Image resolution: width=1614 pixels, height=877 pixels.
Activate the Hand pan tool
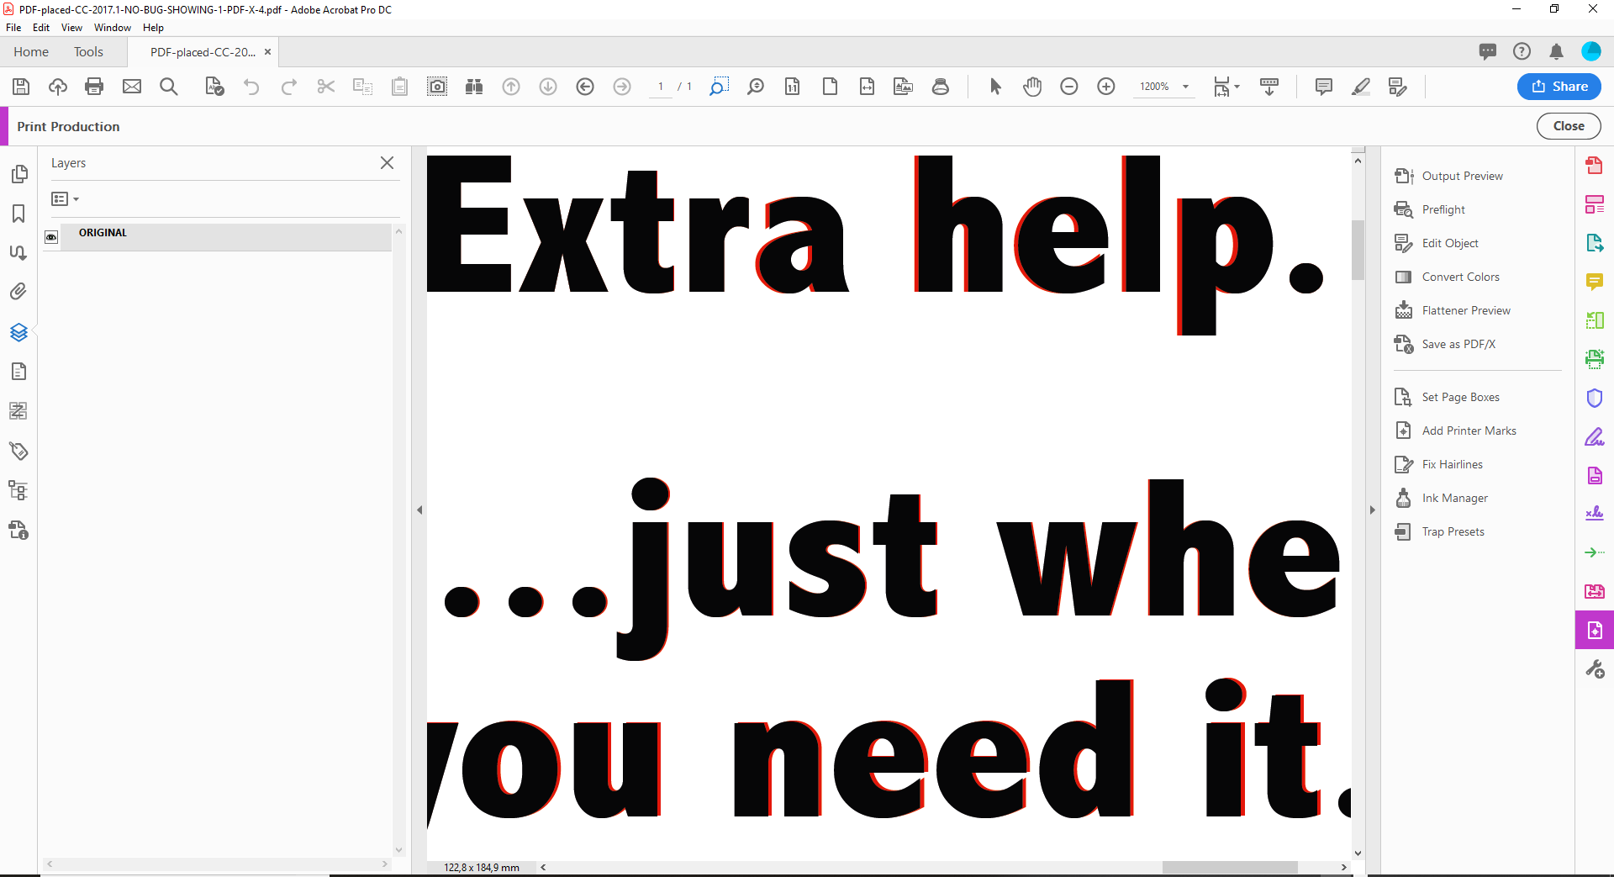(x=1032, y=87)
